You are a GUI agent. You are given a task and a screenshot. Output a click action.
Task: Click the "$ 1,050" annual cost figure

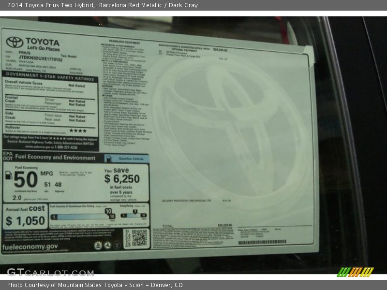click(x=26, y=221)
